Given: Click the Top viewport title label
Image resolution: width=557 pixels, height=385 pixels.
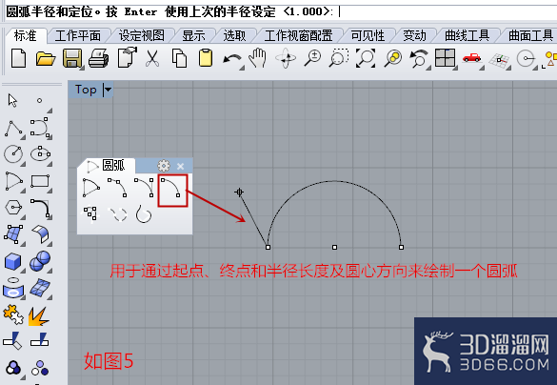Looking at the screenshot, I should pyautogui.click(x=86, y=90).
